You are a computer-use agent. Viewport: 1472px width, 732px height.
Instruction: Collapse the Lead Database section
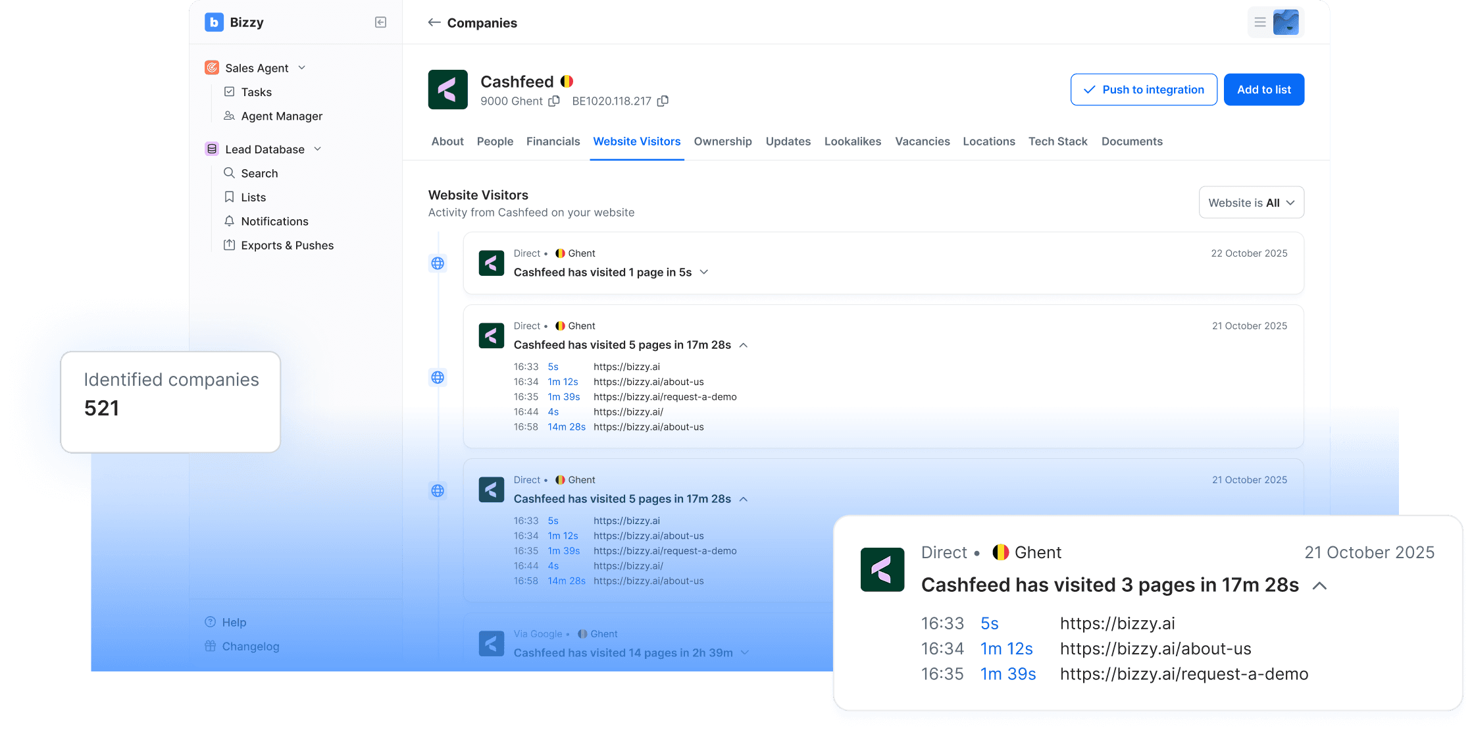click(x=318, y=149)
